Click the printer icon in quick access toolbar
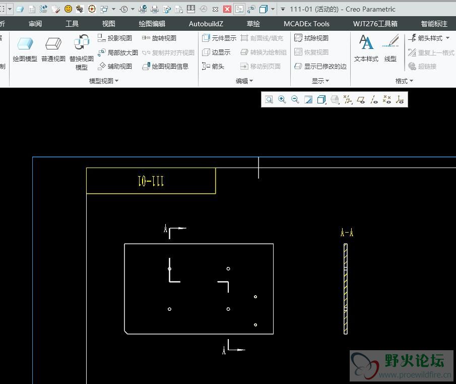Image resolution: width=456 pixels, height=384 pixels. coord(155,9)
